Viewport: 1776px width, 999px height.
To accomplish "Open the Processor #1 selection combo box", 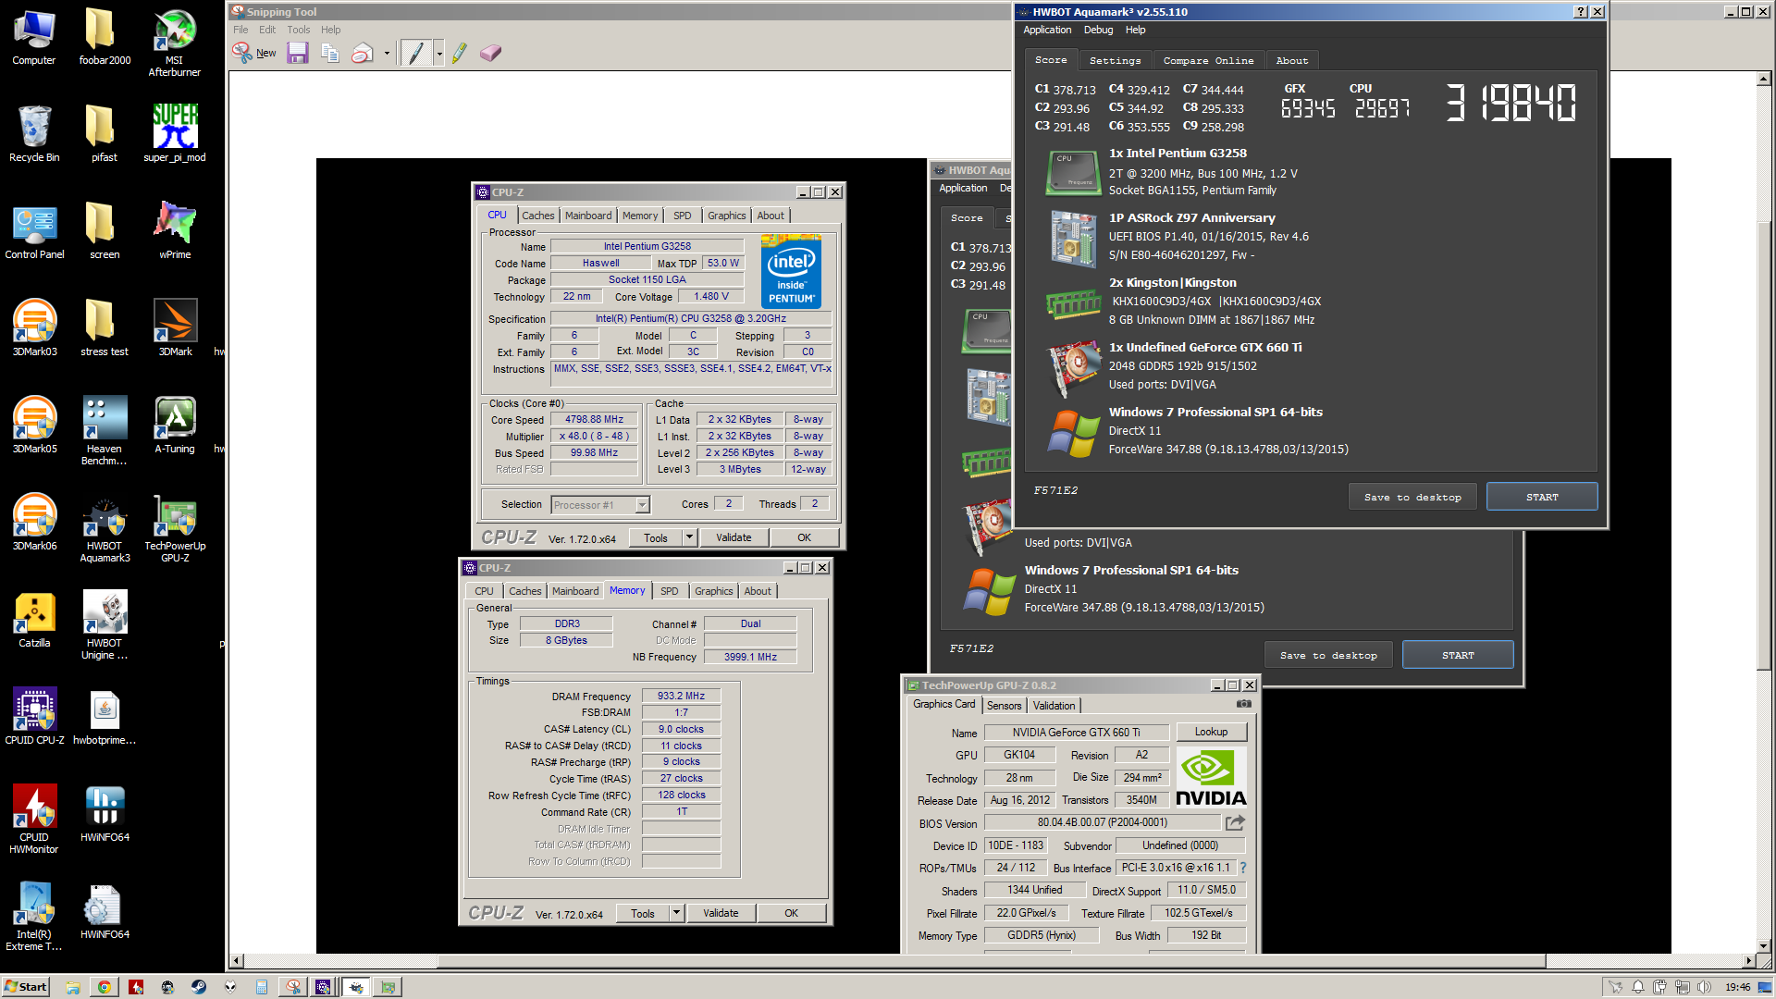I will [x=601, y=504].
